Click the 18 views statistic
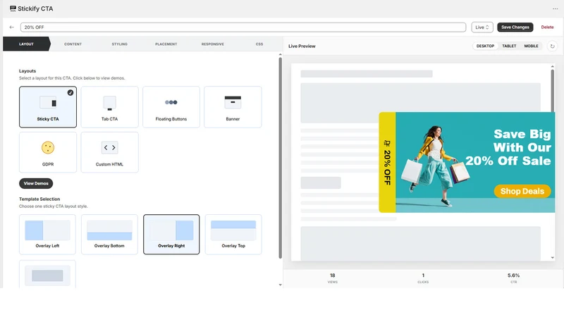This screenshot has width=564, height=317. 332,278
